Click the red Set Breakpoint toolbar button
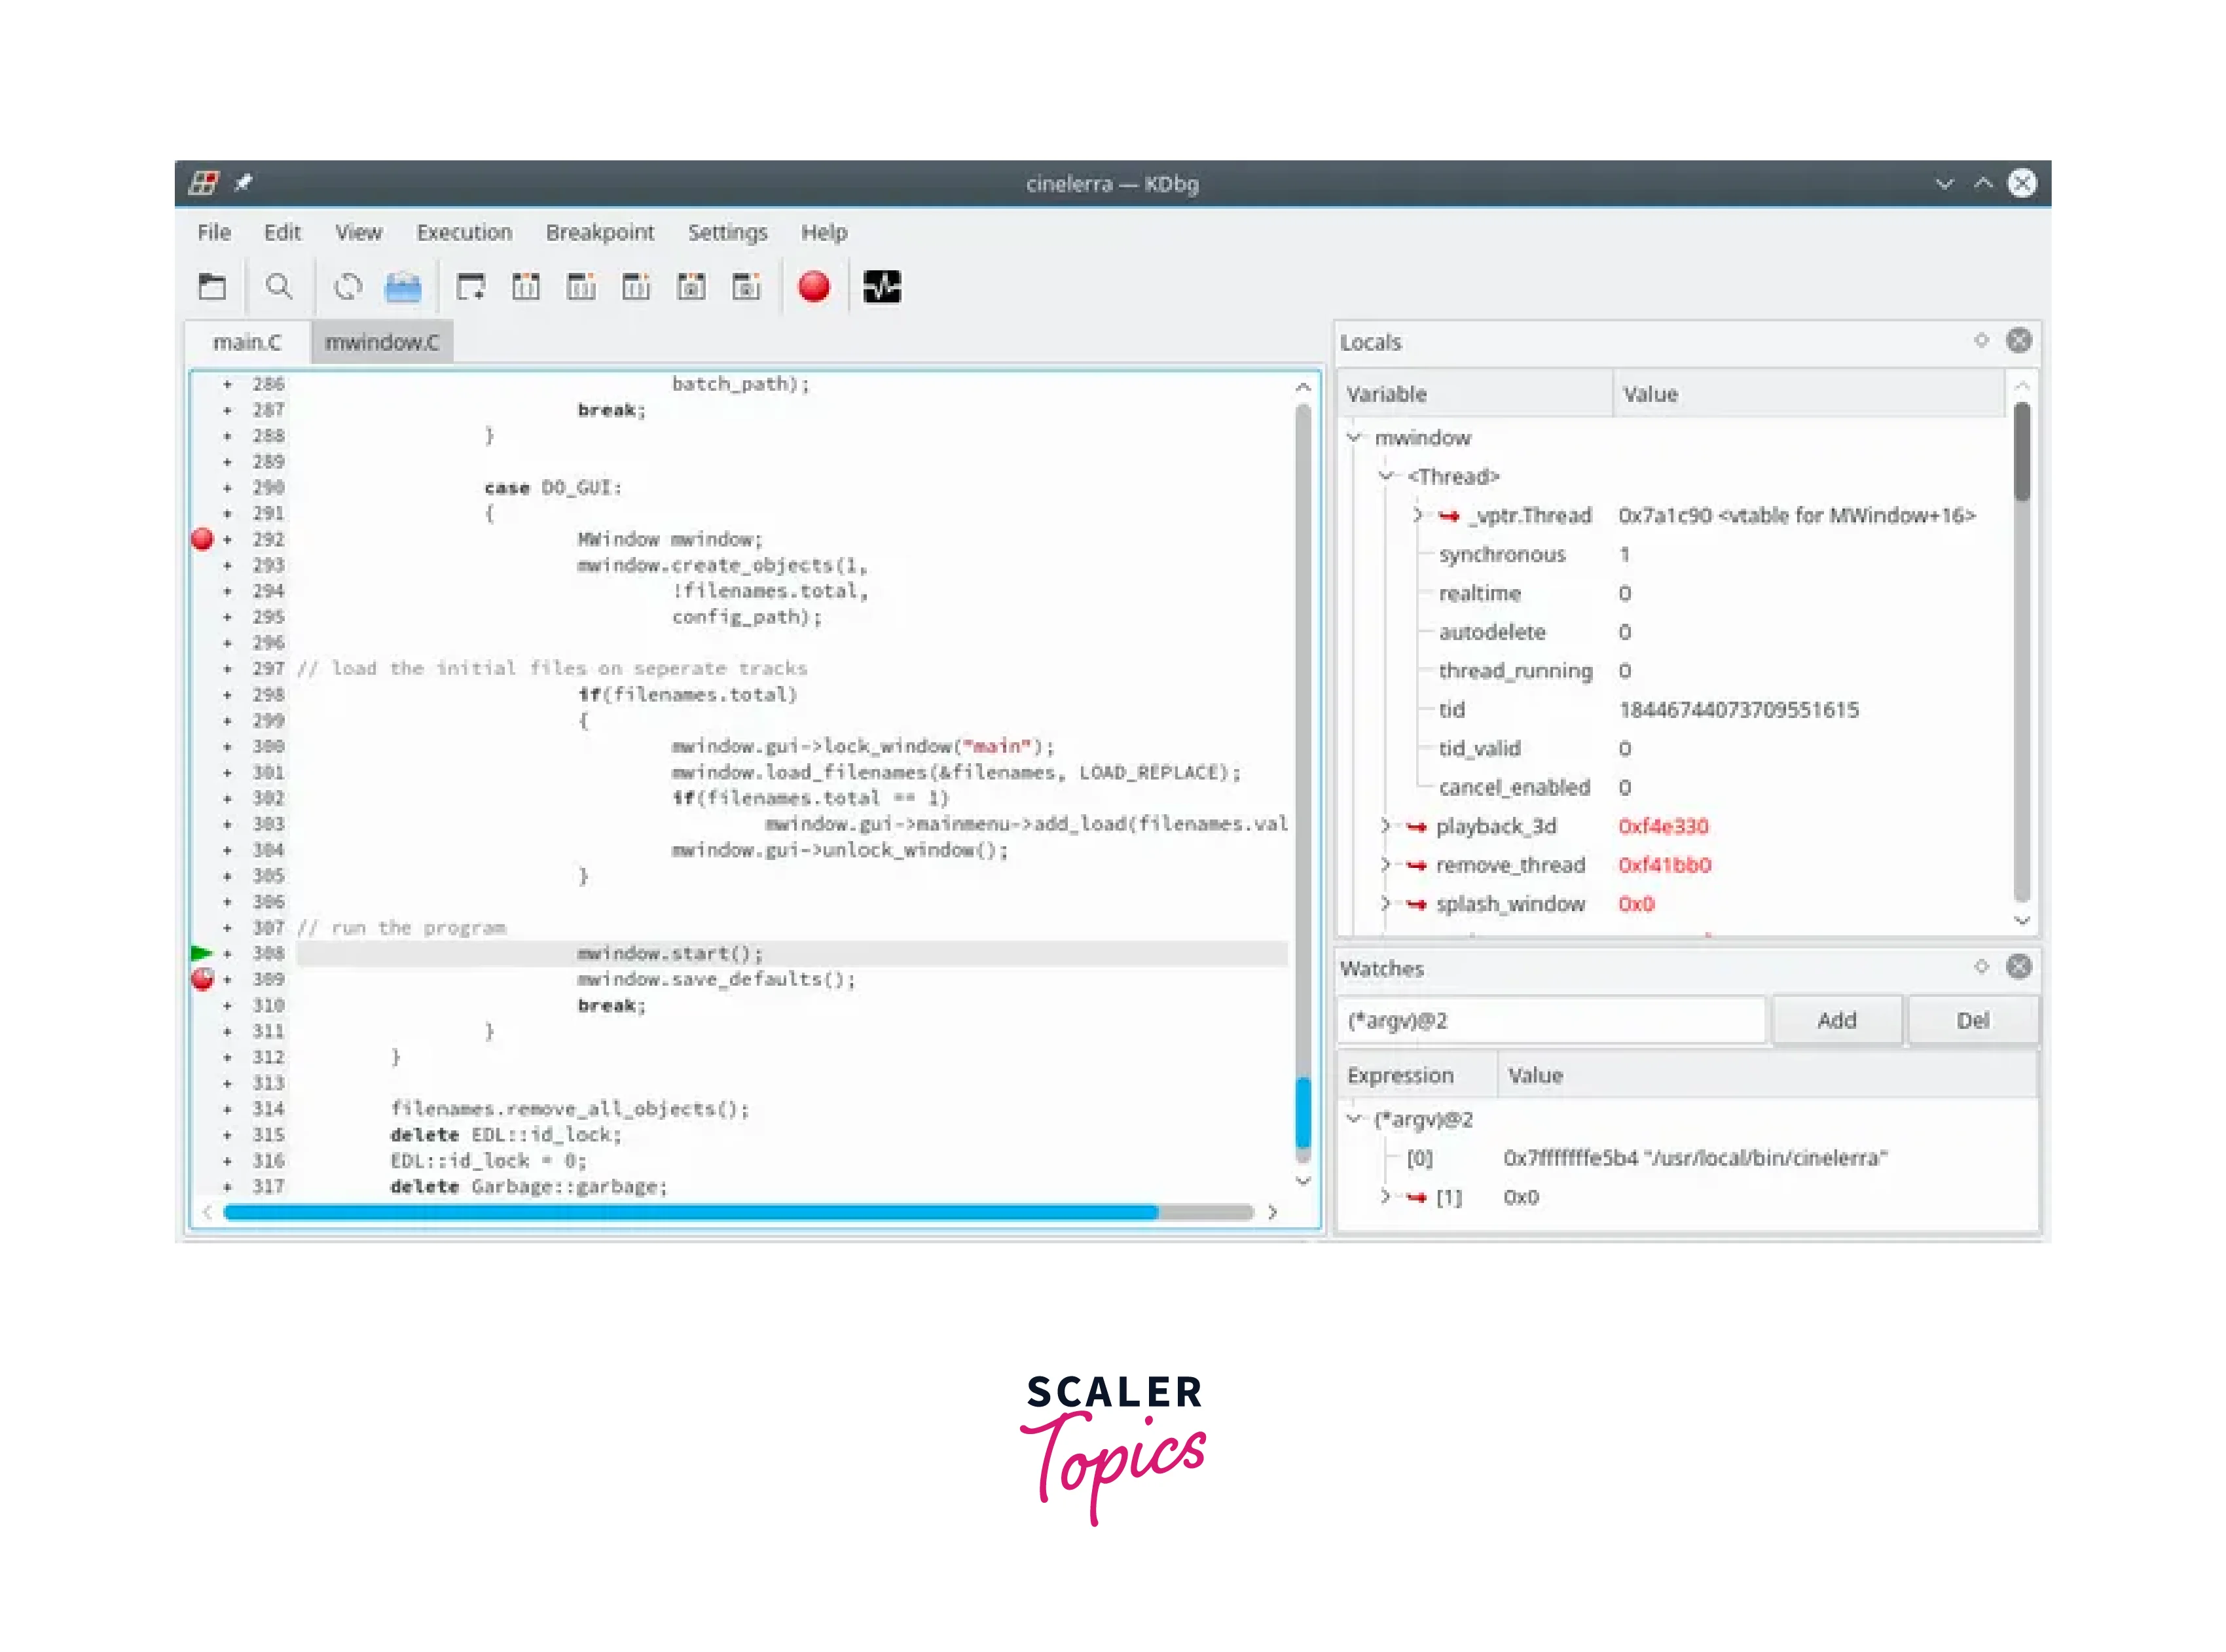 [814, 287]
